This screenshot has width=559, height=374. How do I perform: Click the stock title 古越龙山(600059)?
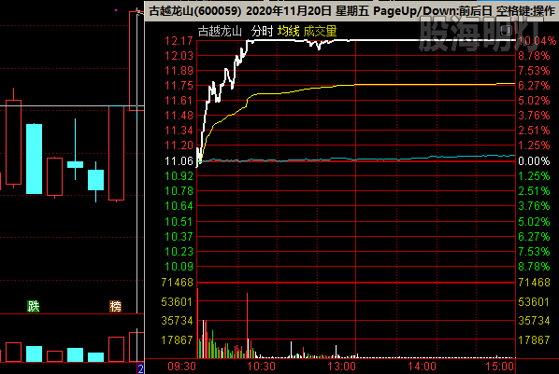[x=195, y=10]
